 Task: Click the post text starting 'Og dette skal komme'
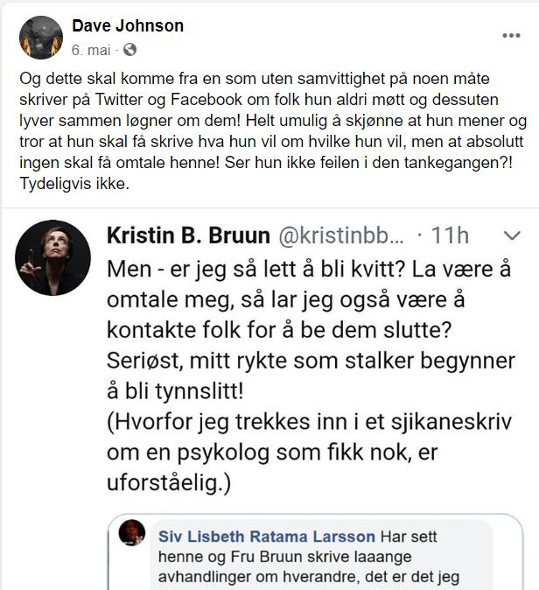(273, 131)
